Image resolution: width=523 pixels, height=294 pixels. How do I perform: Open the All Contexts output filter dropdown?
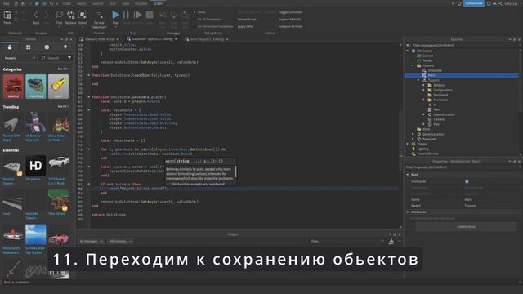(x=121, y=241)
